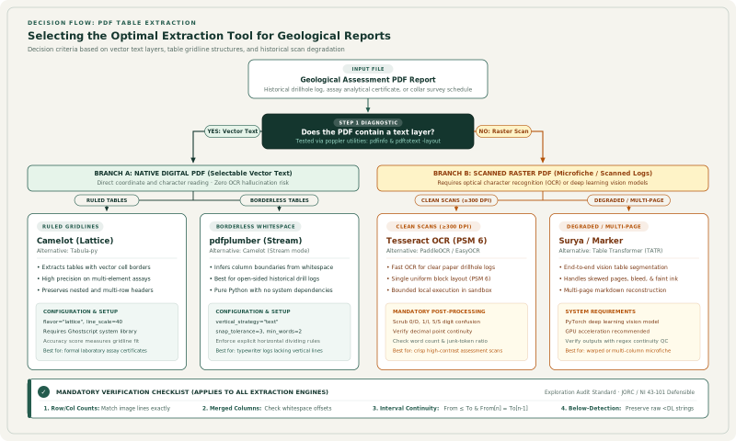The width and height of the screenshot is (736, 441).
Task: Select 'Best for: warped or multi-column microfiche'
Action: click(x=617, y=351)
